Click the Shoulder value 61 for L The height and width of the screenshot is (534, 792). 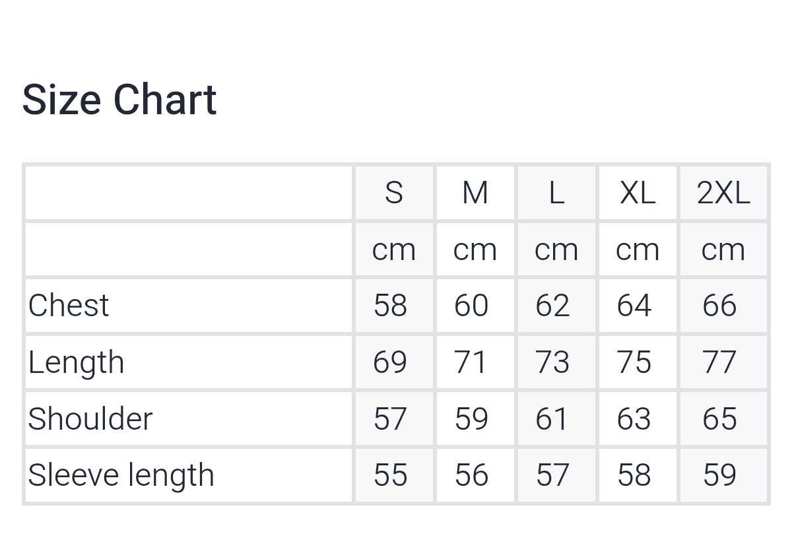point(552,419)
